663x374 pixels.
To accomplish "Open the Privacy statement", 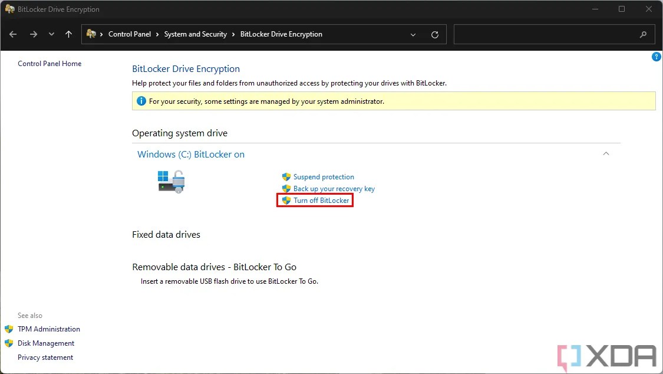I will tap(45, 357).
